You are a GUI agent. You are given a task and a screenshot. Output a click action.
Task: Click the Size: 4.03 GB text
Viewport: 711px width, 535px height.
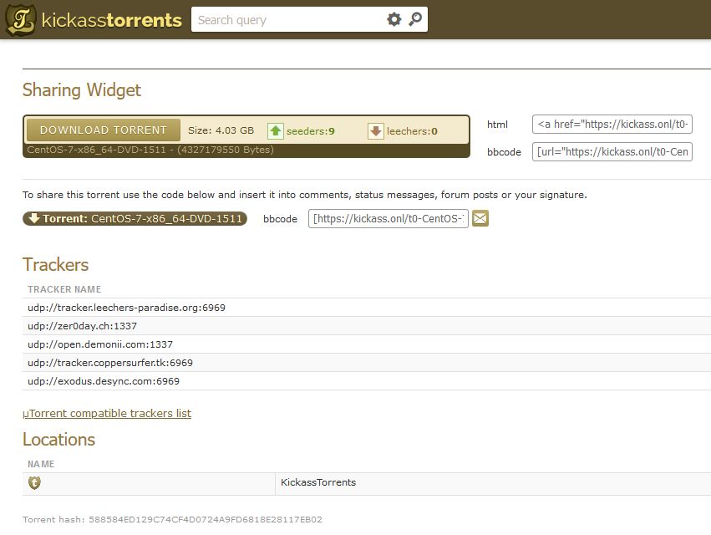pos(221,130)
